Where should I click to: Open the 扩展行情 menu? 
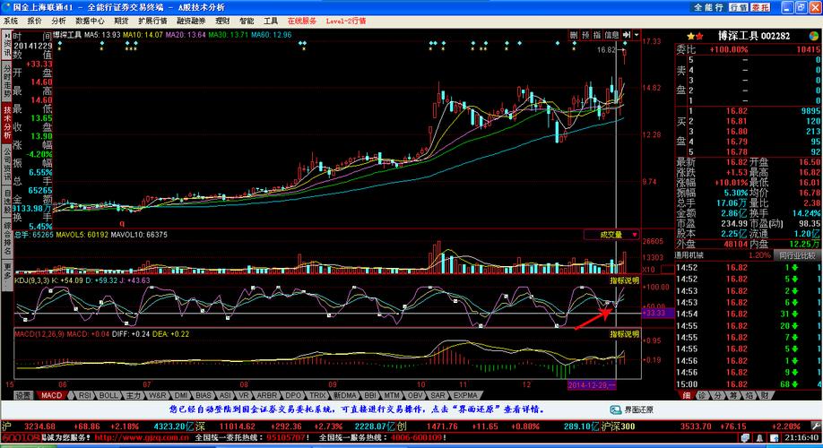point(152,20)
